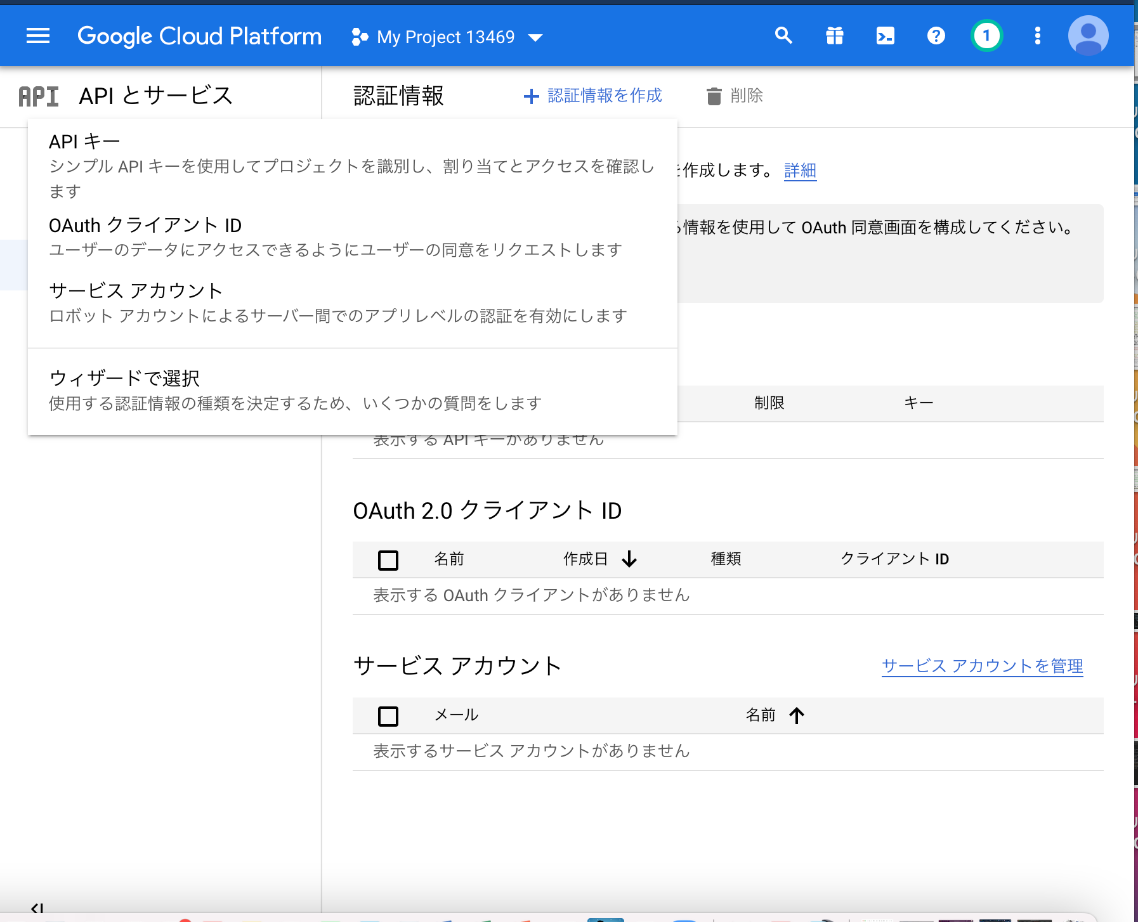This screenshot has width=1138, height=922.
Task: Open the help icon in the top bar
Action: pyautogui.click(x=936, y=36)
